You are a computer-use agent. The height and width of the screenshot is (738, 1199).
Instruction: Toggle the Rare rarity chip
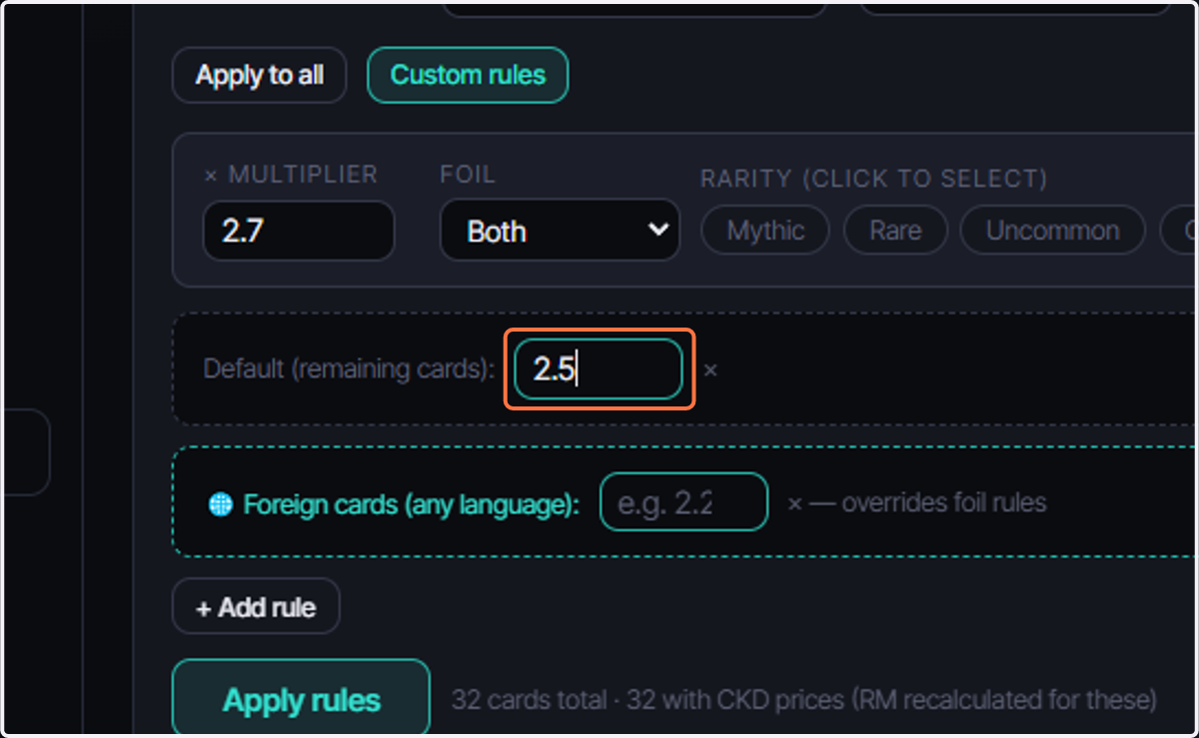[x=895, y=231]
